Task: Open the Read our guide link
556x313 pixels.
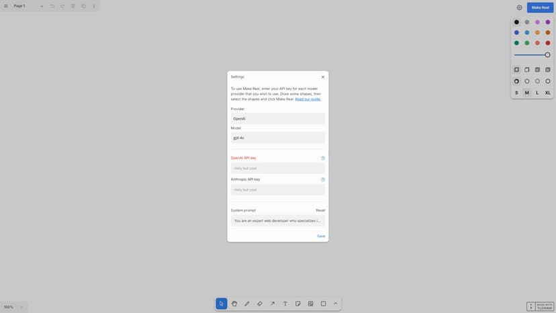Action: tap(308, 99)
